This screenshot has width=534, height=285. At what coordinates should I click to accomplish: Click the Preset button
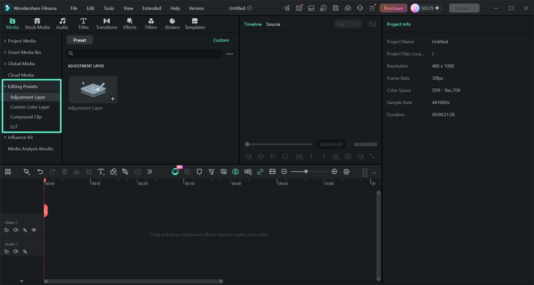tap(80, 40)
